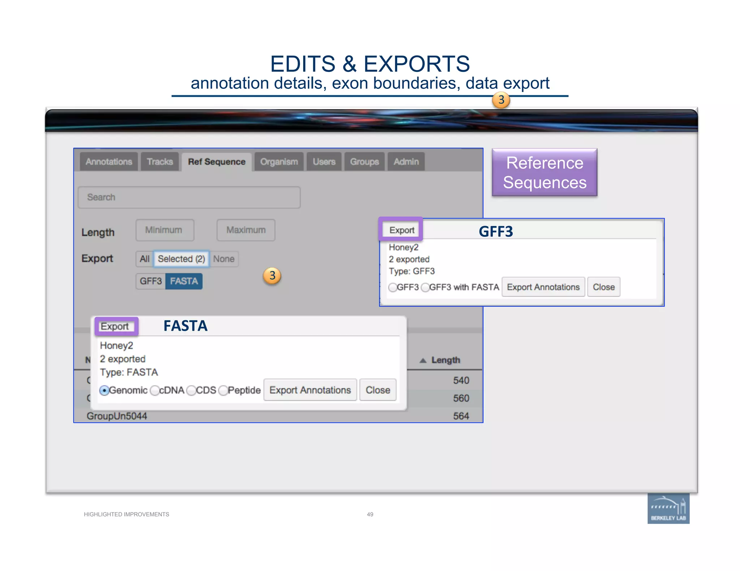Choose Selected (2) for export
The image size is (740, 571).
181,259
